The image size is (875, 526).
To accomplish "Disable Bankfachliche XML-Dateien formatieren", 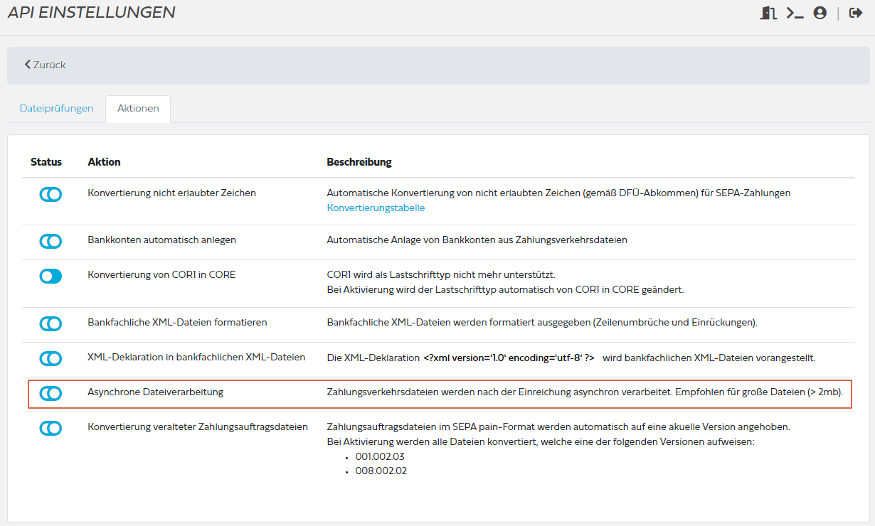I will coord(50,323).
